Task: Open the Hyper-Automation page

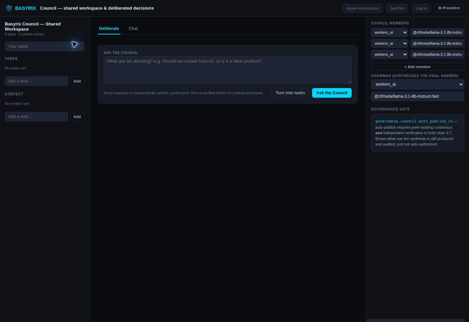Action: click(362, 8)
